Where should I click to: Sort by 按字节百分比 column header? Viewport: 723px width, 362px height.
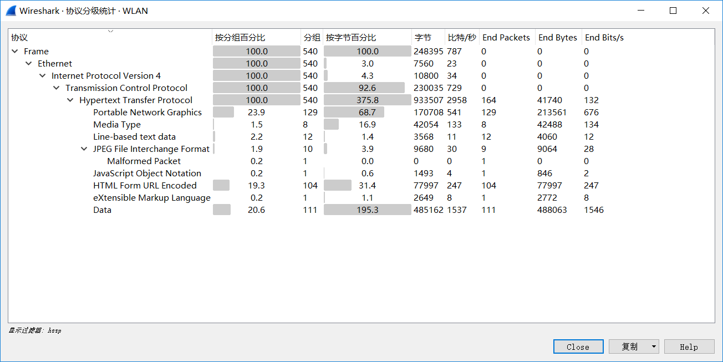[x=368, y=38]
